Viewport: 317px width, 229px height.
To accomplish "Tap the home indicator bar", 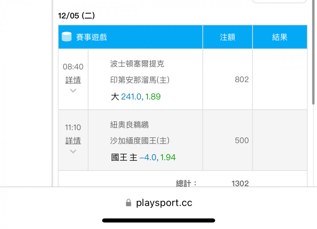I will [x=158, y=220].
